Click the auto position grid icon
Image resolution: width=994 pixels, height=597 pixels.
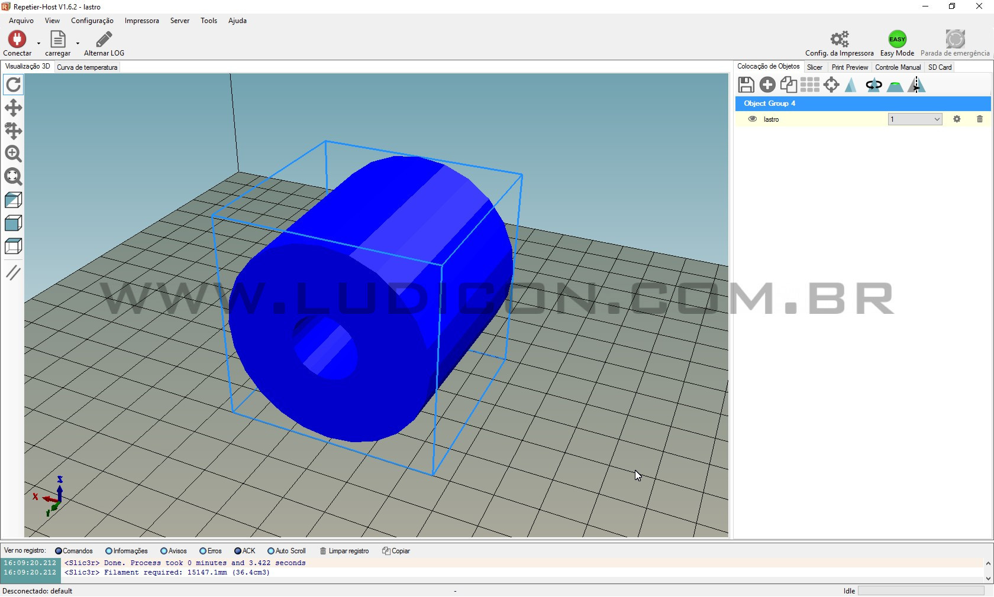810,85
